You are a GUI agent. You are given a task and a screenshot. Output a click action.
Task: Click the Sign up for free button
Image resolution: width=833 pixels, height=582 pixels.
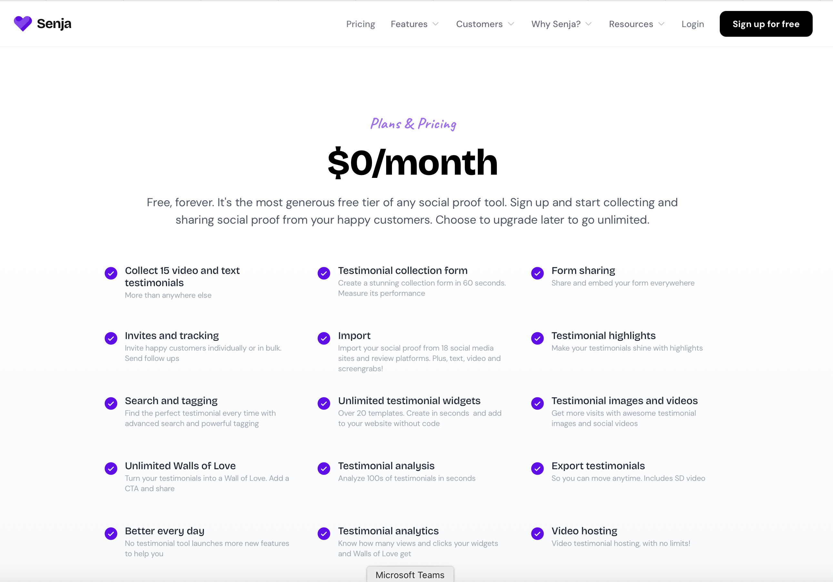coord(766,24)
